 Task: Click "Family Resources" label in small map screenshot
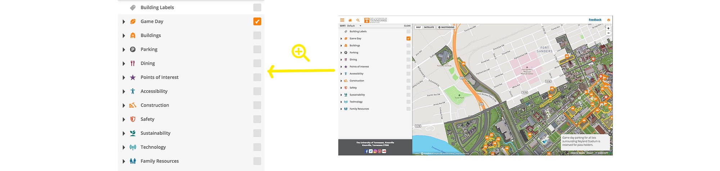[x=359, y=109]
